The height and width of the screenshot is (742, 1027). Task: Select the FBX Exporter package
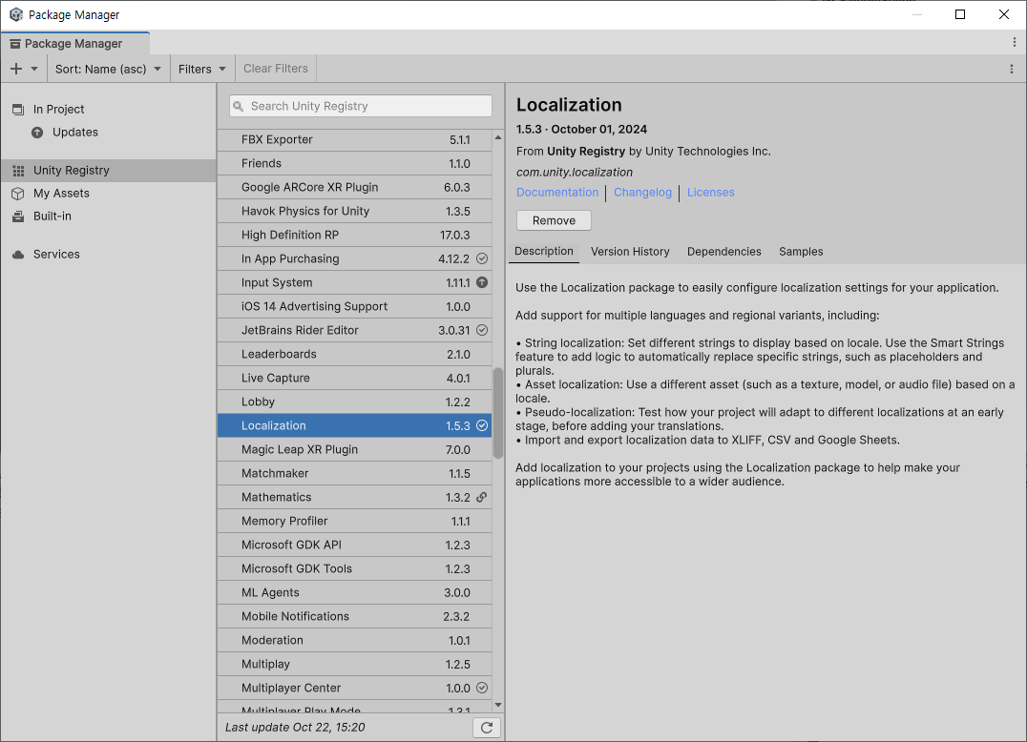(354, 139)
